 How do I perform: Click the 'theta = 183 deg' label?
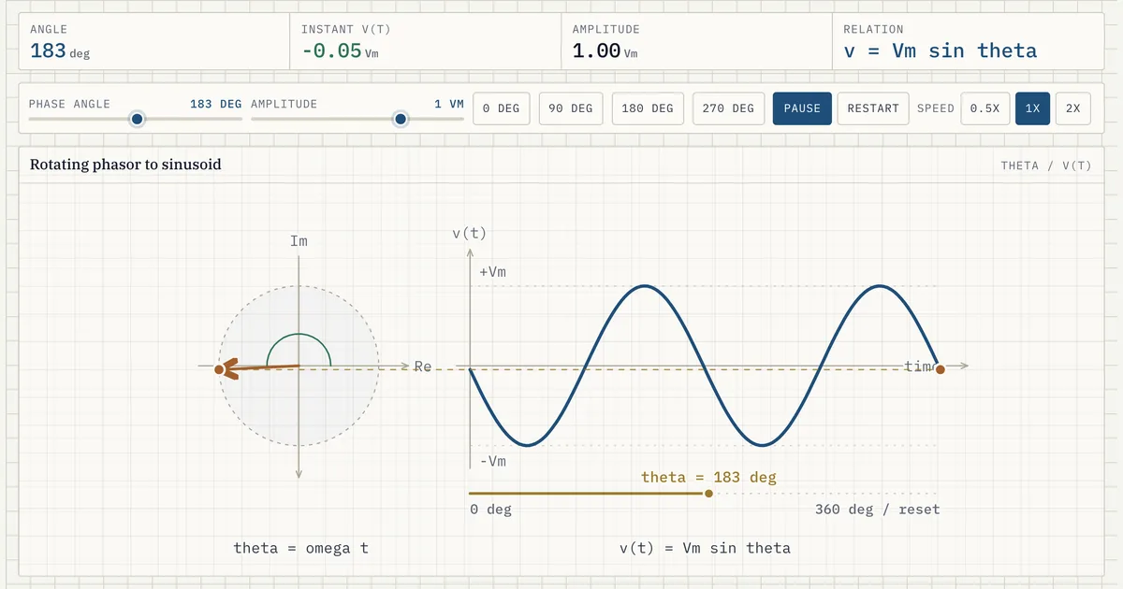pos(708,477)
